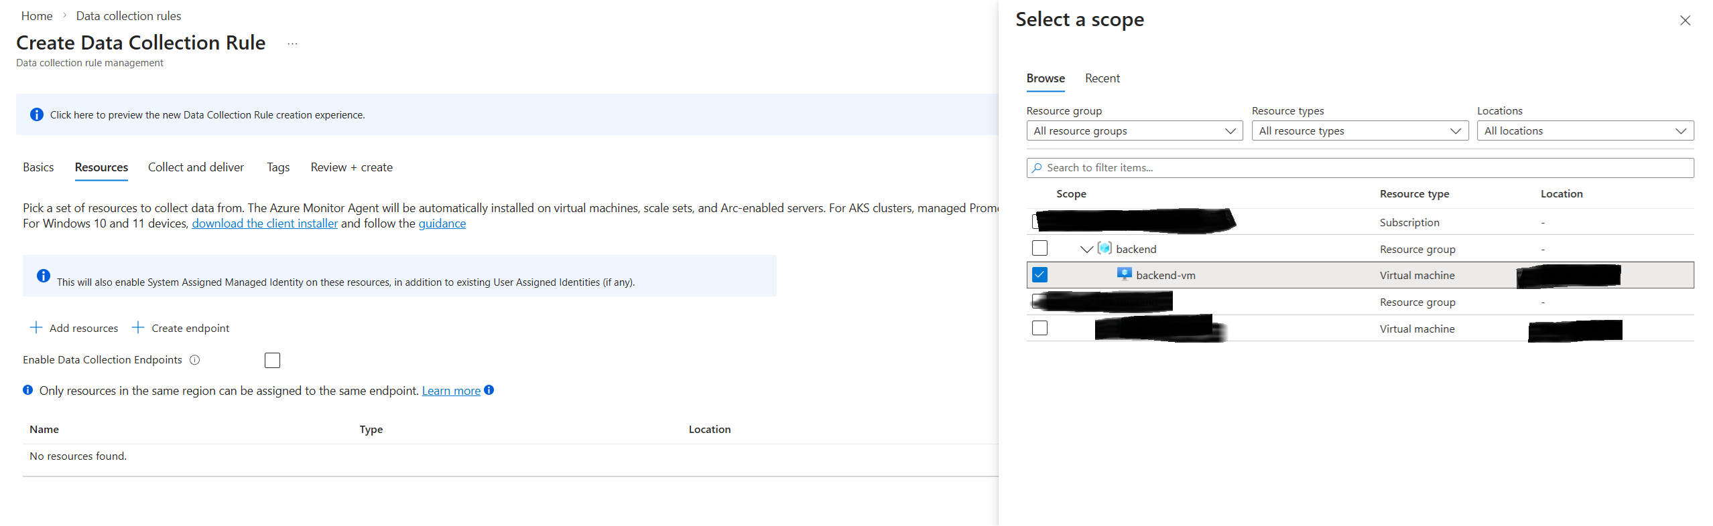Click 'No resources found.' text
This screenshot has width=1713, height=526.
78,456
